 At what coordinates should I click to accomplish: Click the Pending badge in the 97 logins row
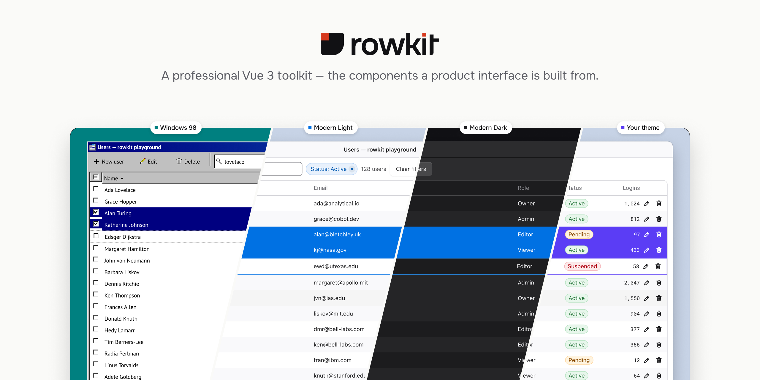pyautogui.click(x=579, y=235)
